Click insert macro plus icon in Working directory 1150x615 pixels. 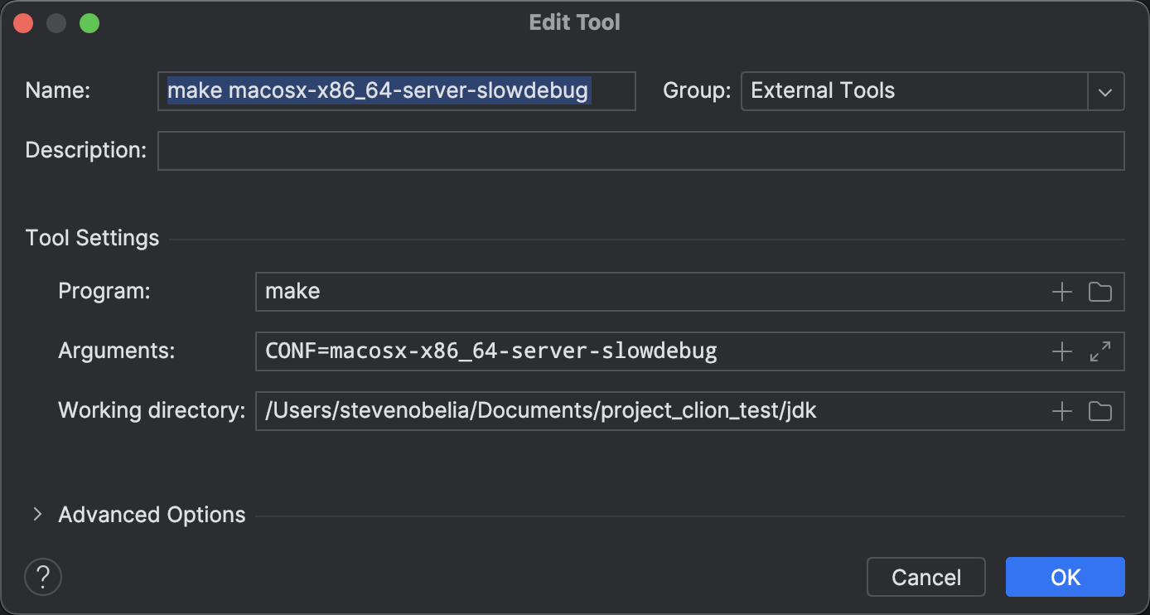[1061, 411]
